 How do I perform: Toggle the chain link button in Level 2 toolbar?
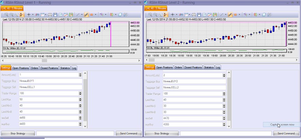230,15
